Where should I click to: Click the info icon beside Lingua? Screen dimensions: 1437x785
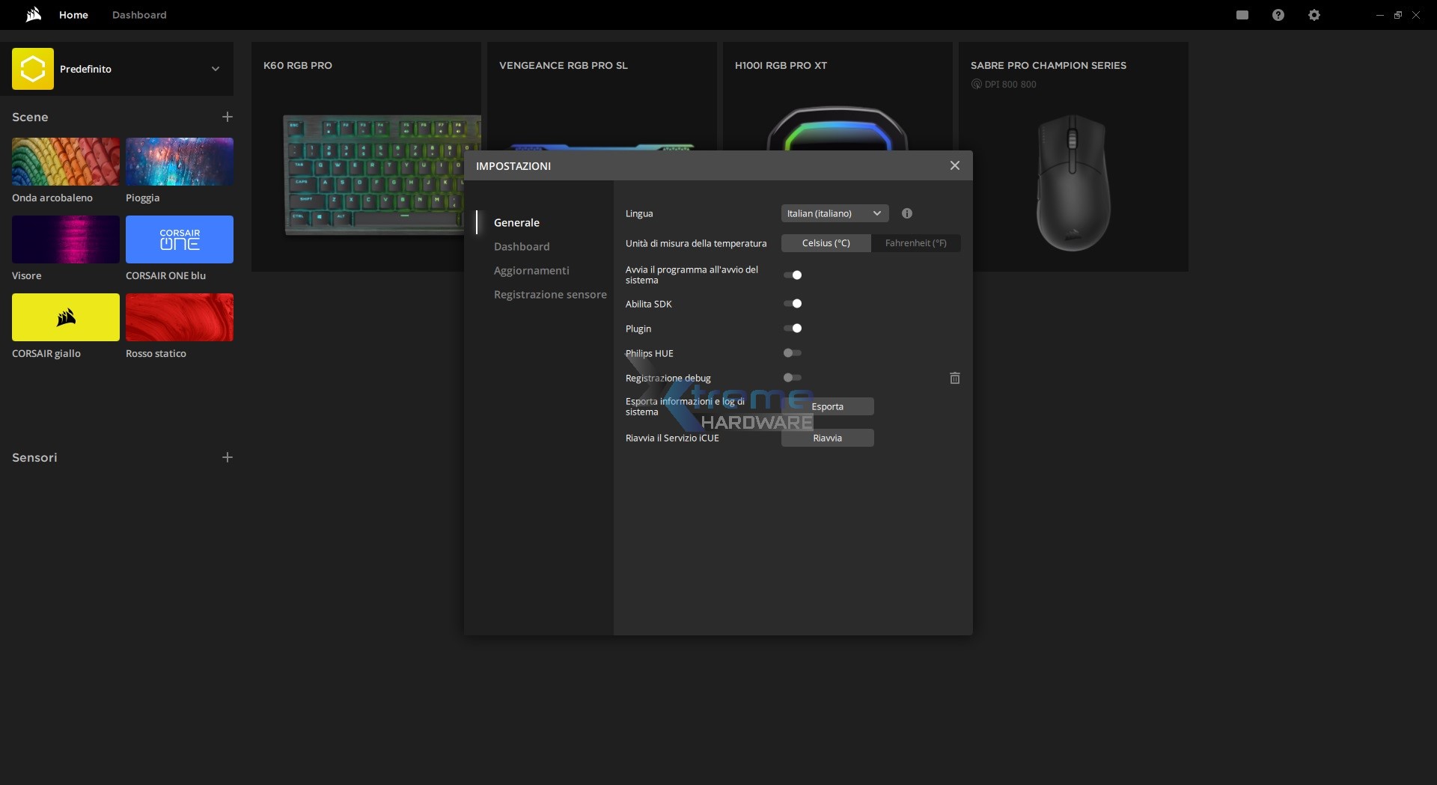[906, 213]
